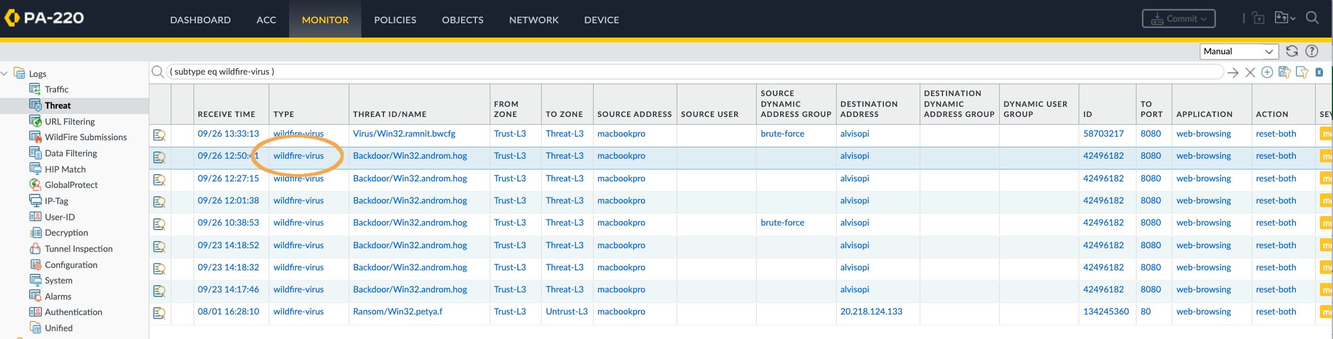Refresh the log view
Screen dimensions: 1333x339
pos(1292,51)
